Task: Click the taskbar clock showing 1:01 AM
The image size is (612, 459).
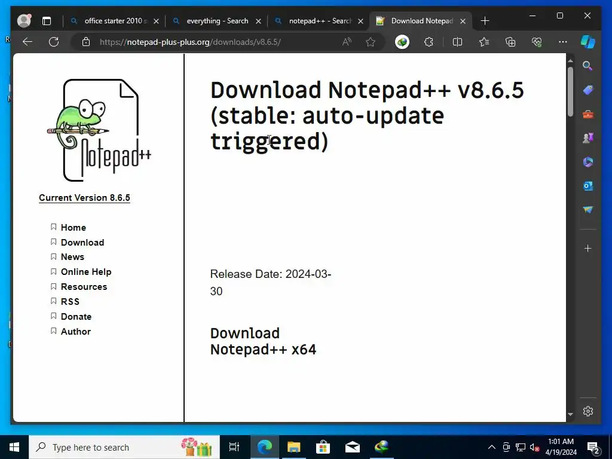Action: pos(561,447)
